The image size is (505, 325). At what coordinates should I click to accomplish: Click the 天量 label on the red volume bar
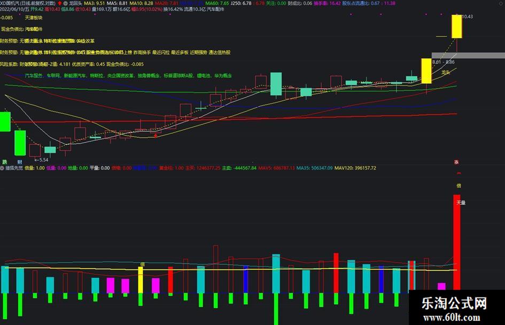[461, 202]
